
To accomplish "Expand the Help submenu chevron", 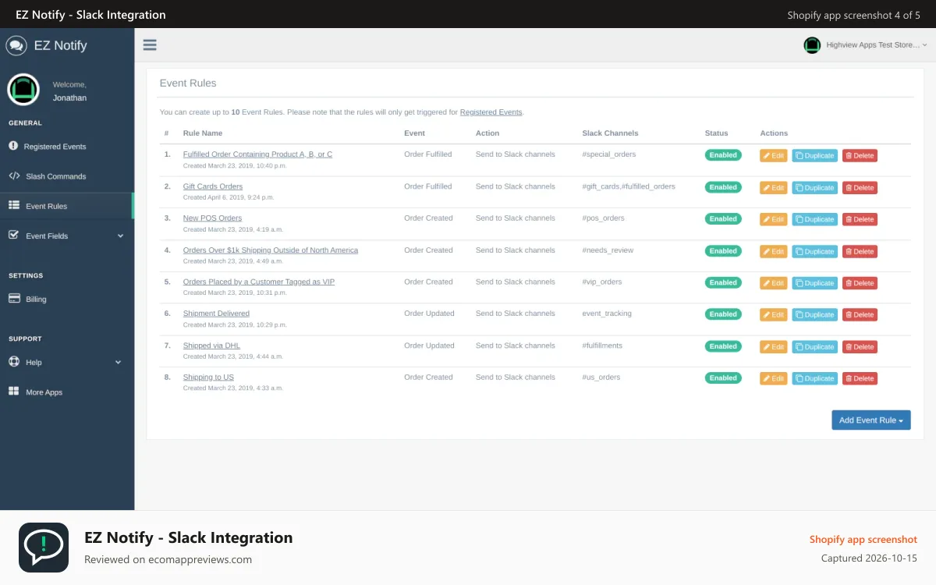I will pos(119,362).
